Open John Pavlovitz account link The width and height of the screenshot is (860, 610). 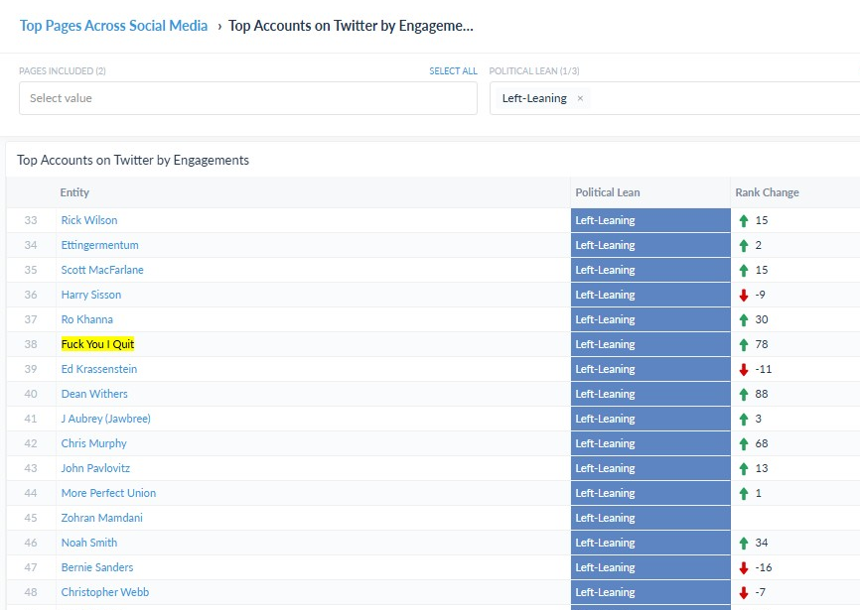[95, 468]
